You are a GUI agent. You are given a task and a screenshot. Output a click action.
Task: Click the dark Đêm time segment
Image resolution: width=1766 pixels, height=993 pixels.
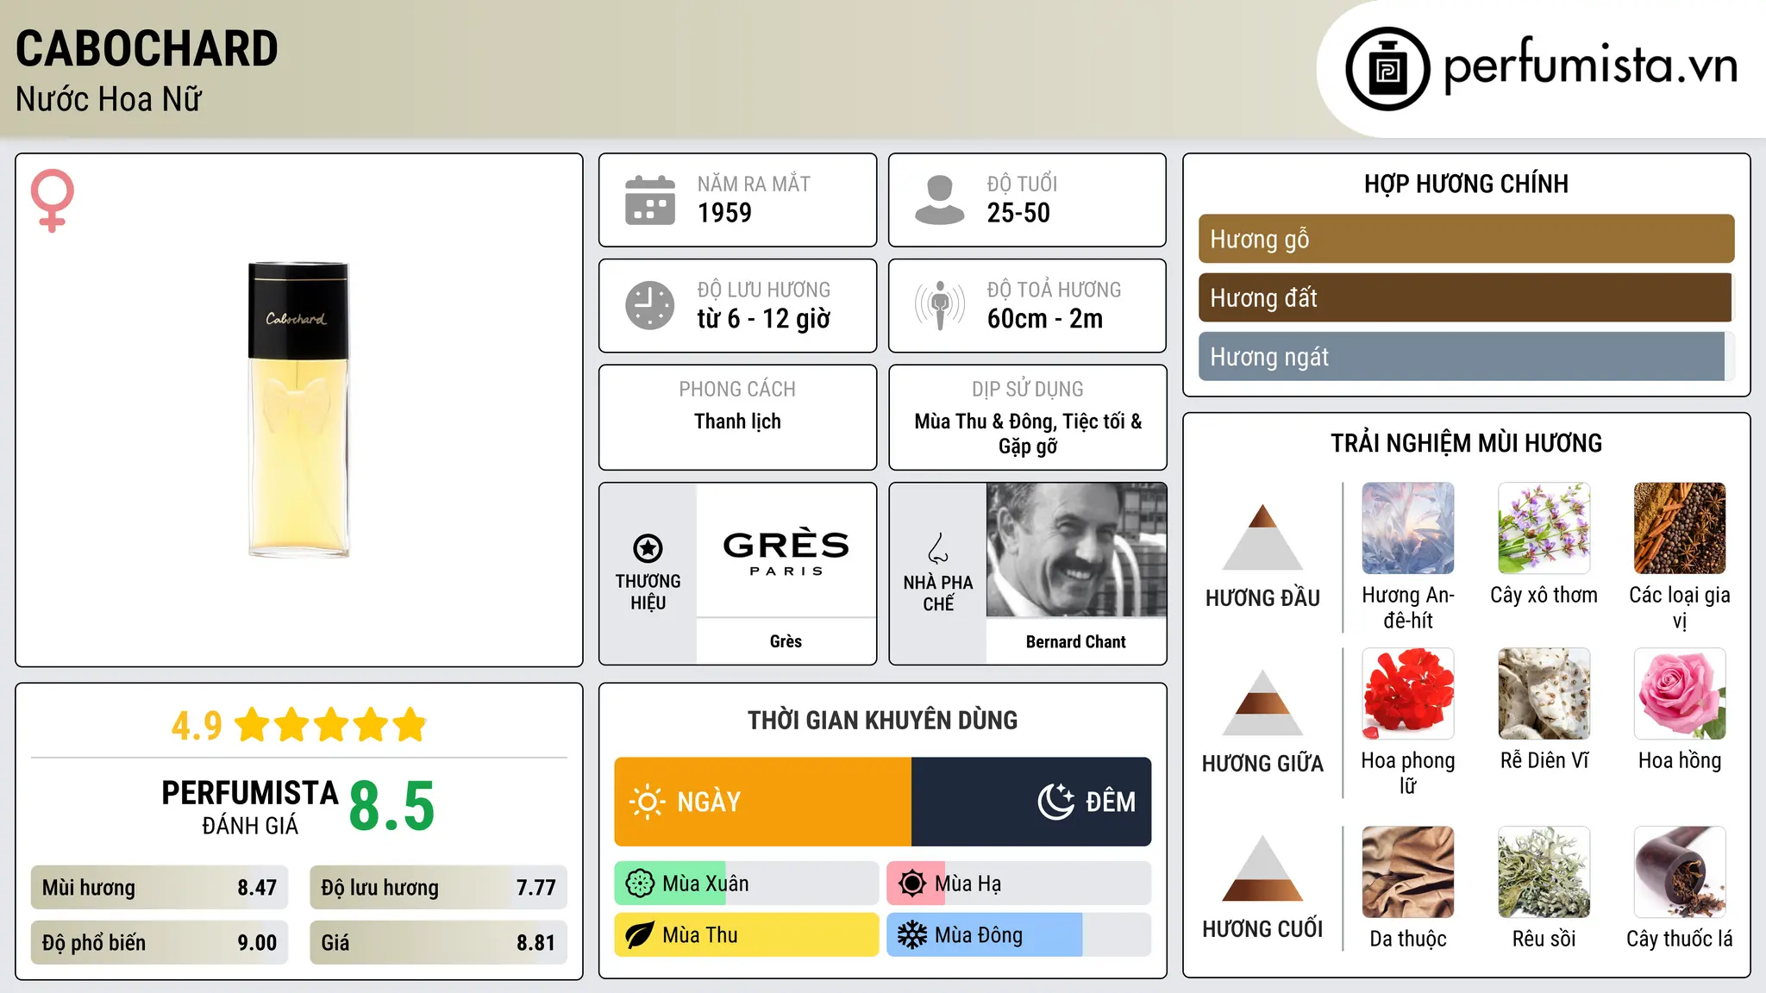click(1031, 802)
